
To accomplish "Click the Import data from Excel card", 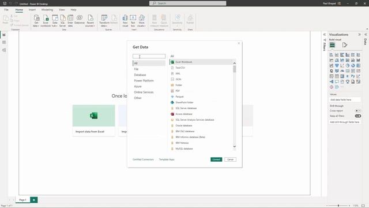I will tap(93, 120).
